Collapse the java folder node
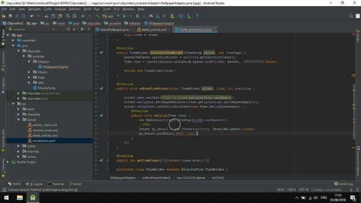This screenshot has height=203, width=361. pos(14,46)
